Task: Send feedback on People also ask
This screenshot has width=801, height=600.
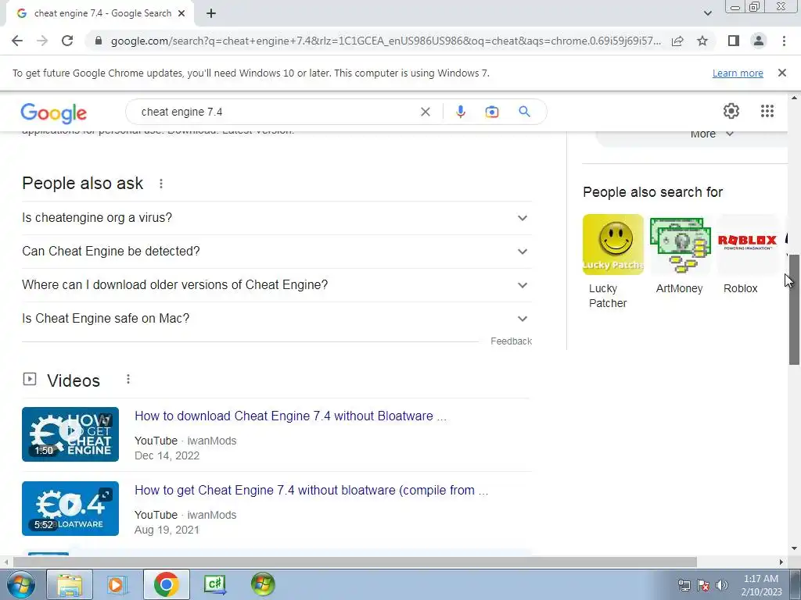Action: tap(511, 341)
